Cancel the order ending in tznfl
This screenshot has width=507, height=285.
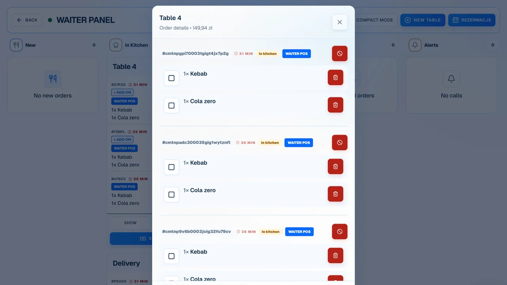[339, 142]
